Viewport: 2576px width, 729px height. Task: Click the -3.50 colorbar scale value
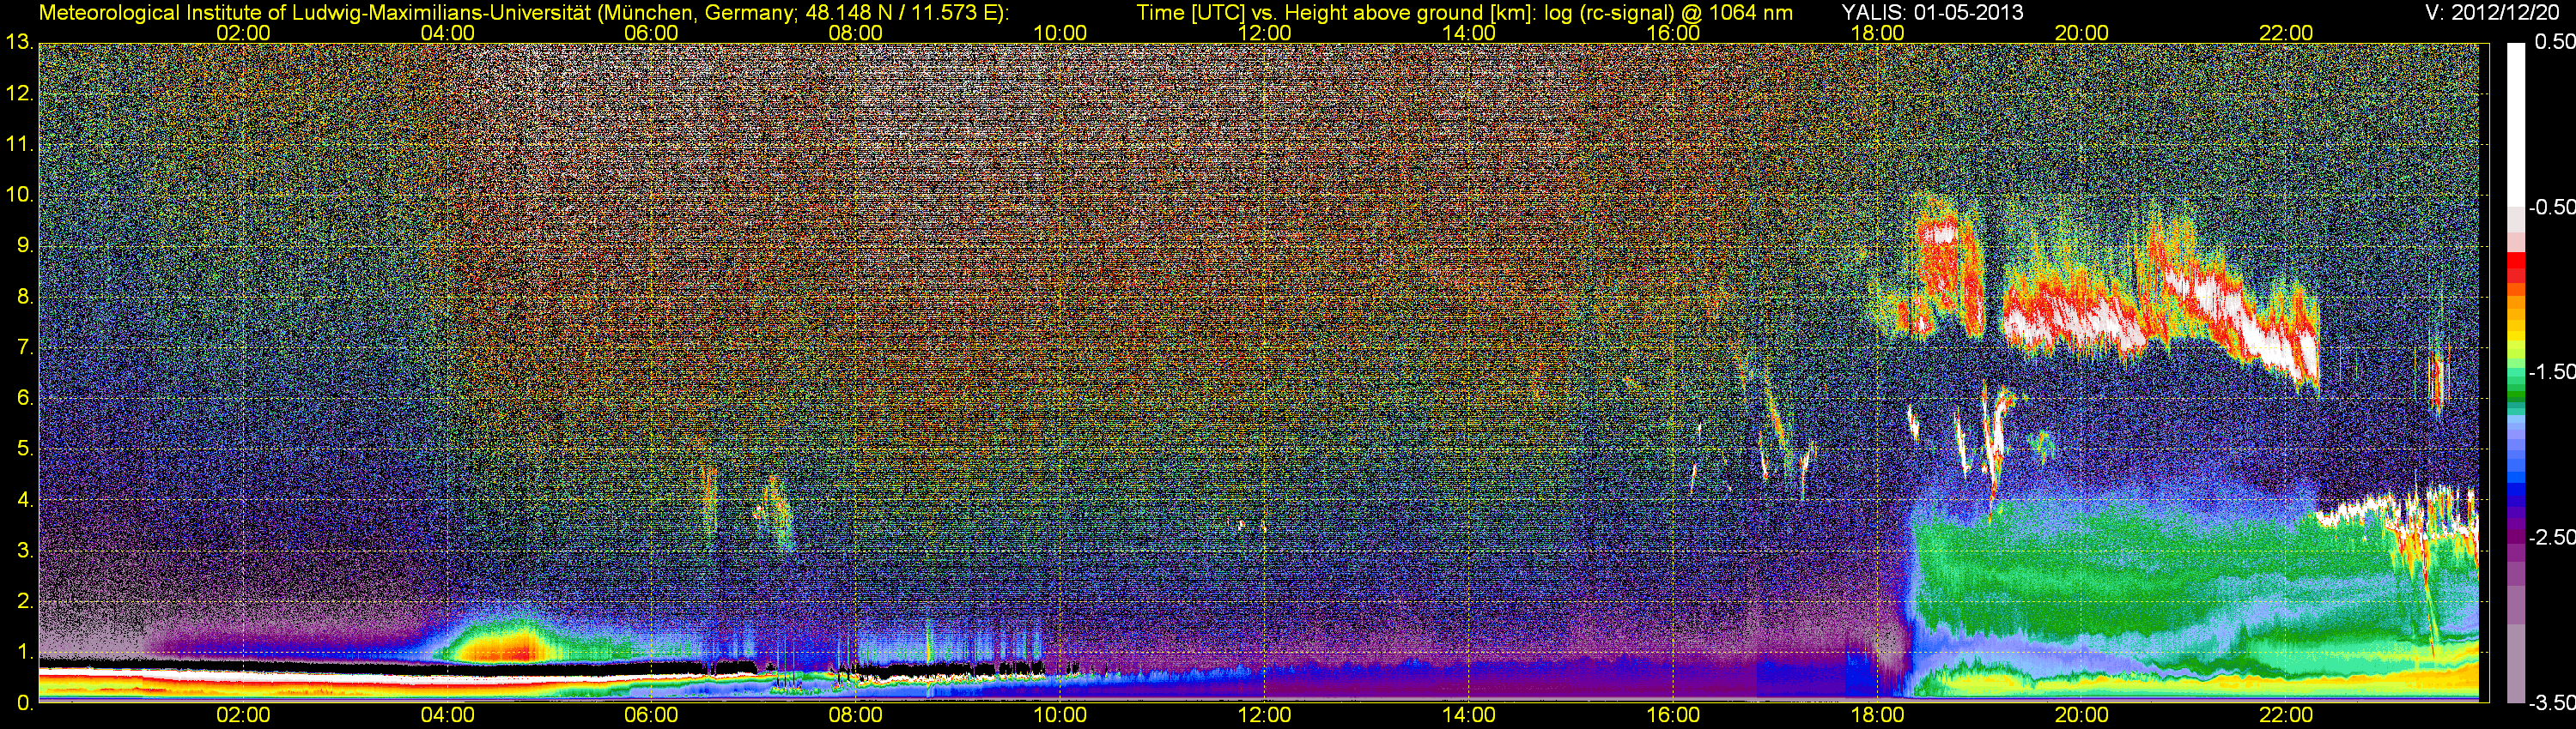(2551, 702)
